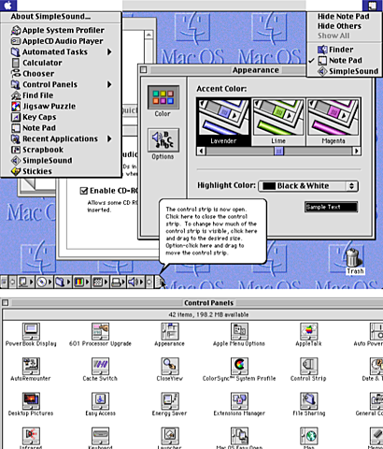Open SimpleSound from the Apple menu
Viewport: 383px width, 449px height.
(61, 161)
